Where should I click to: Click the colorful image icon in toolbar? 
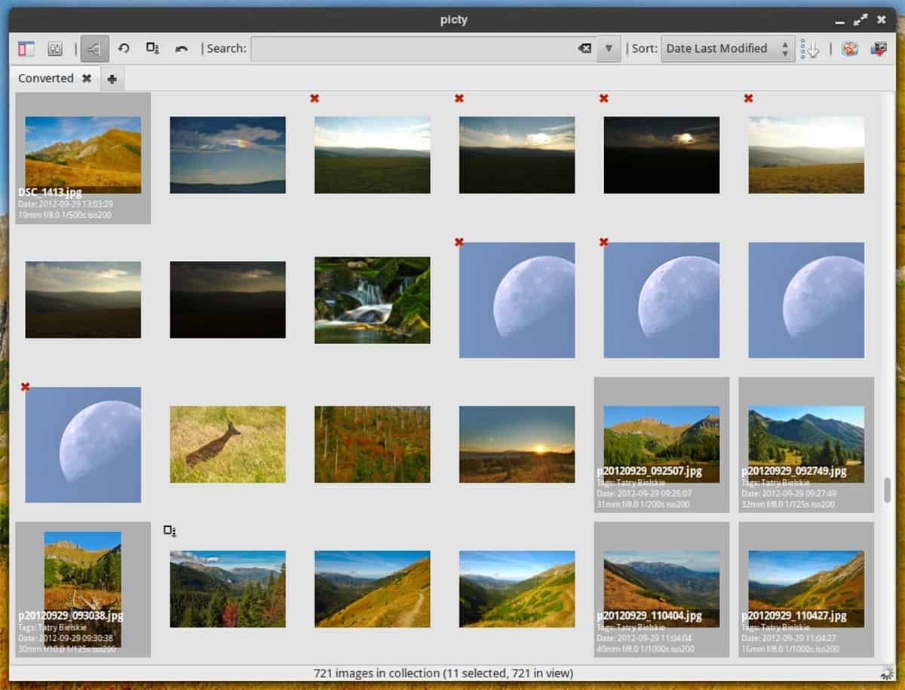(x=849, y=49)
